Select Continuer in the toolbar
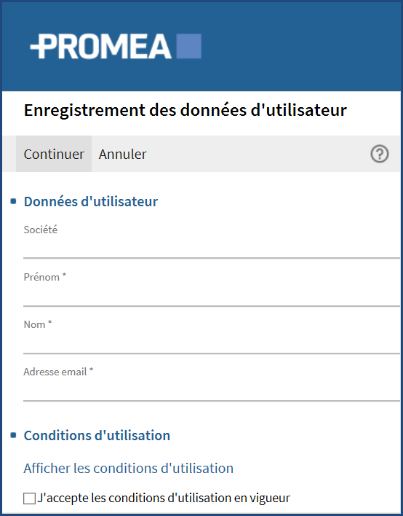Screen dimensions: 403x516 click(x=54, y=154)
